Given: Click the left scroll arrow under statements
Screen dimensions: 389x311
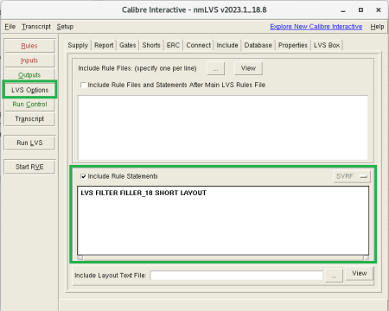Looking at the screenshot, I should click(x=80, y=257).
